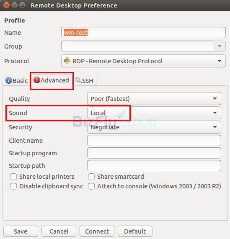Open the Security dropdown showing Negotiate
230x239 pixels.
click(154, 127)
